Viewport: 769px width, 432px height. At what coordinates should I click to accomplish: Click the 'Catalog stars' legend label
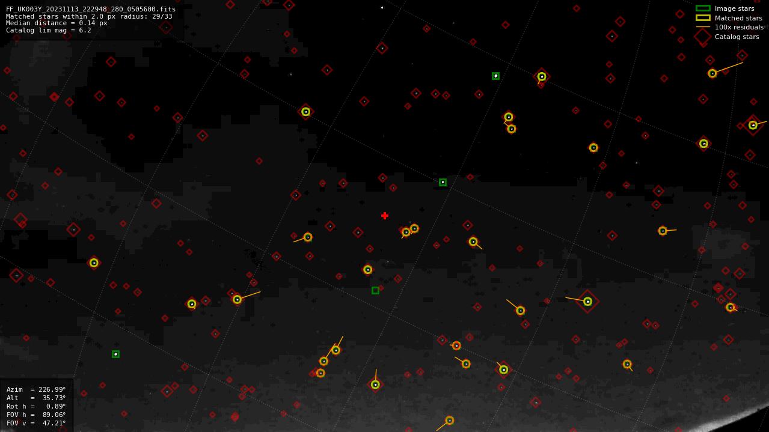coord(737,37)
